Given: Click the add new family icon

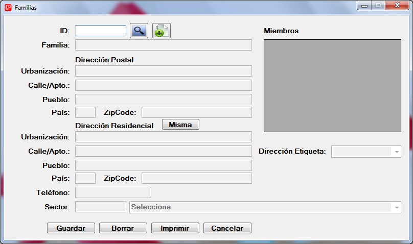Looking at the screenshot, I should pos(162,31).
